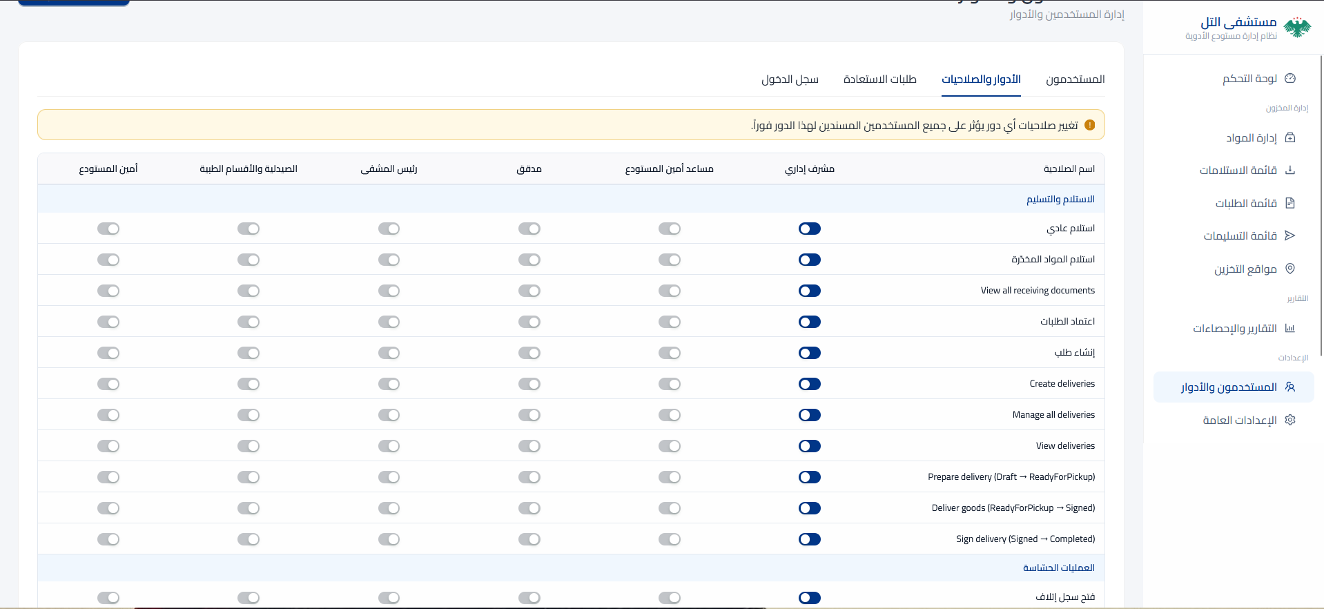
Task: Enable مساعد أمين المستودع for استلام المواد المخدّرة
Action: pos(670,260)
